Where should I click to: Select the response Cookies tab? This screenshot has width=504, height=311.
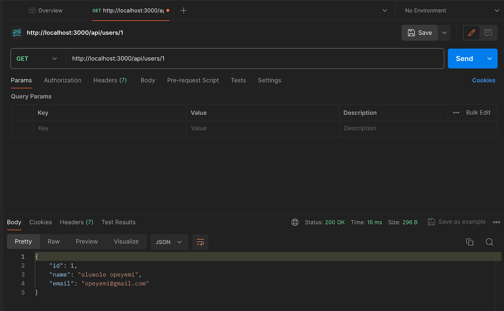tap(41, 222)
